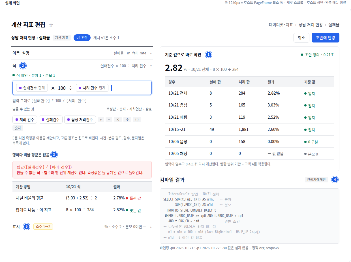Click the 계산 방법 column header

23,187
